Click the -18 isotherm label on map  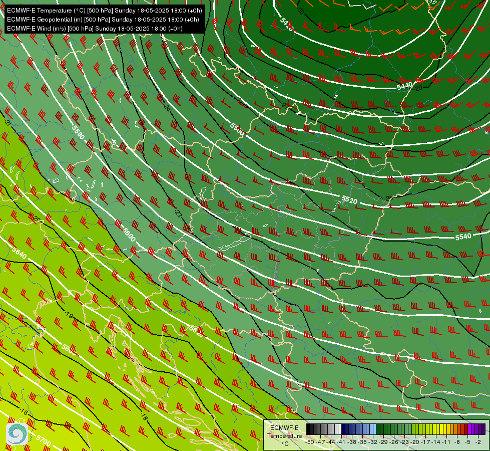(x=144, y=416)
